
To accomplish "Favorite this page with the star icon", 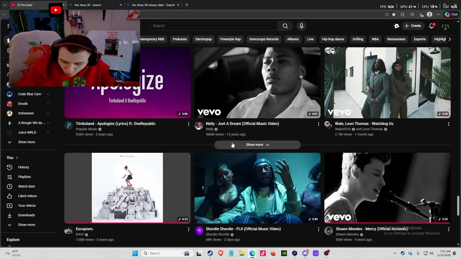I will pos(394,14).
